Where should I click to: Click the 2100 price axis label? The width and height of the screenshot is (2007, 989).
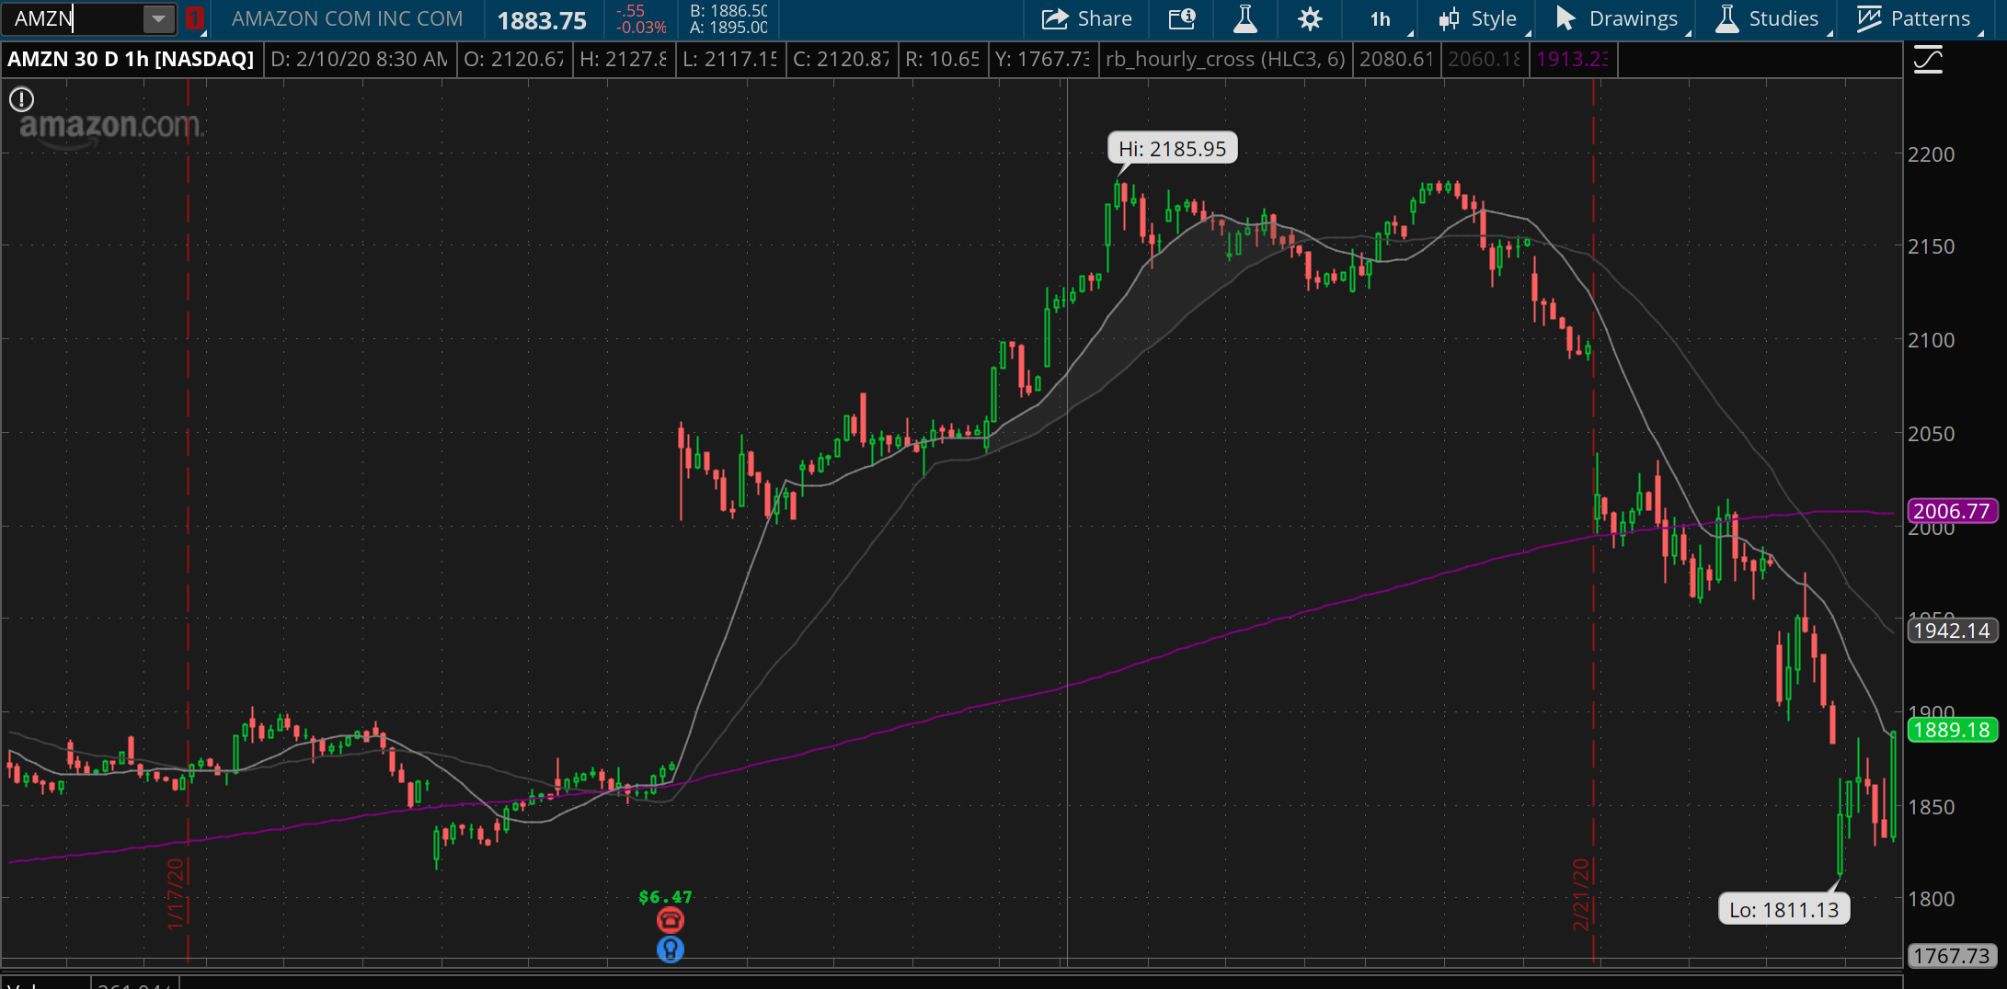tap(1932, 340)
